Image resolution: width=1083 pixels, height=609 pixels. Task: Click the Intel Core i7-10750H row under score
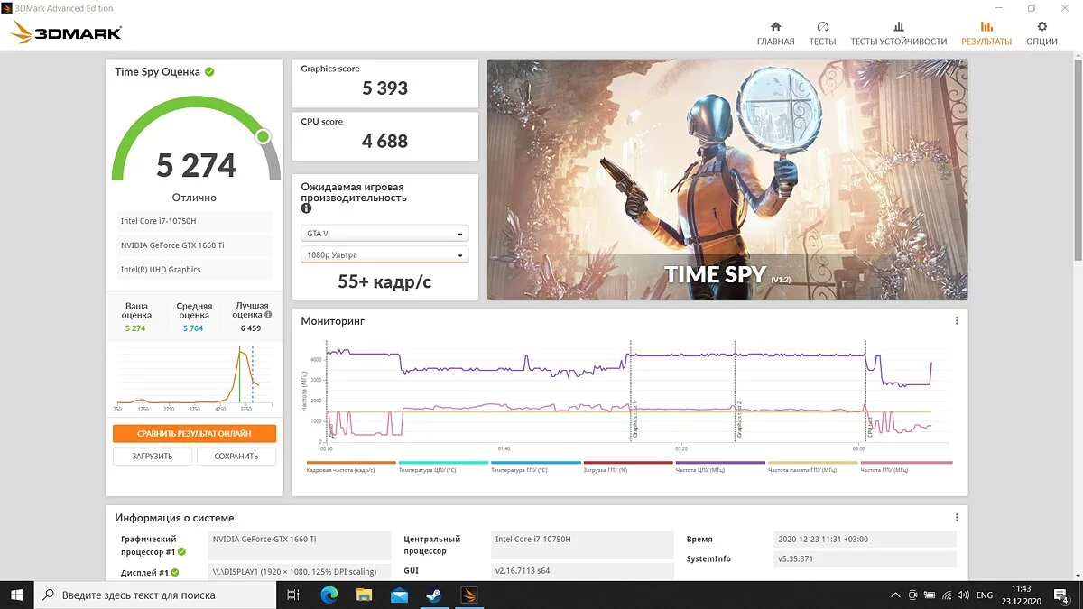[x=194, y=221]
